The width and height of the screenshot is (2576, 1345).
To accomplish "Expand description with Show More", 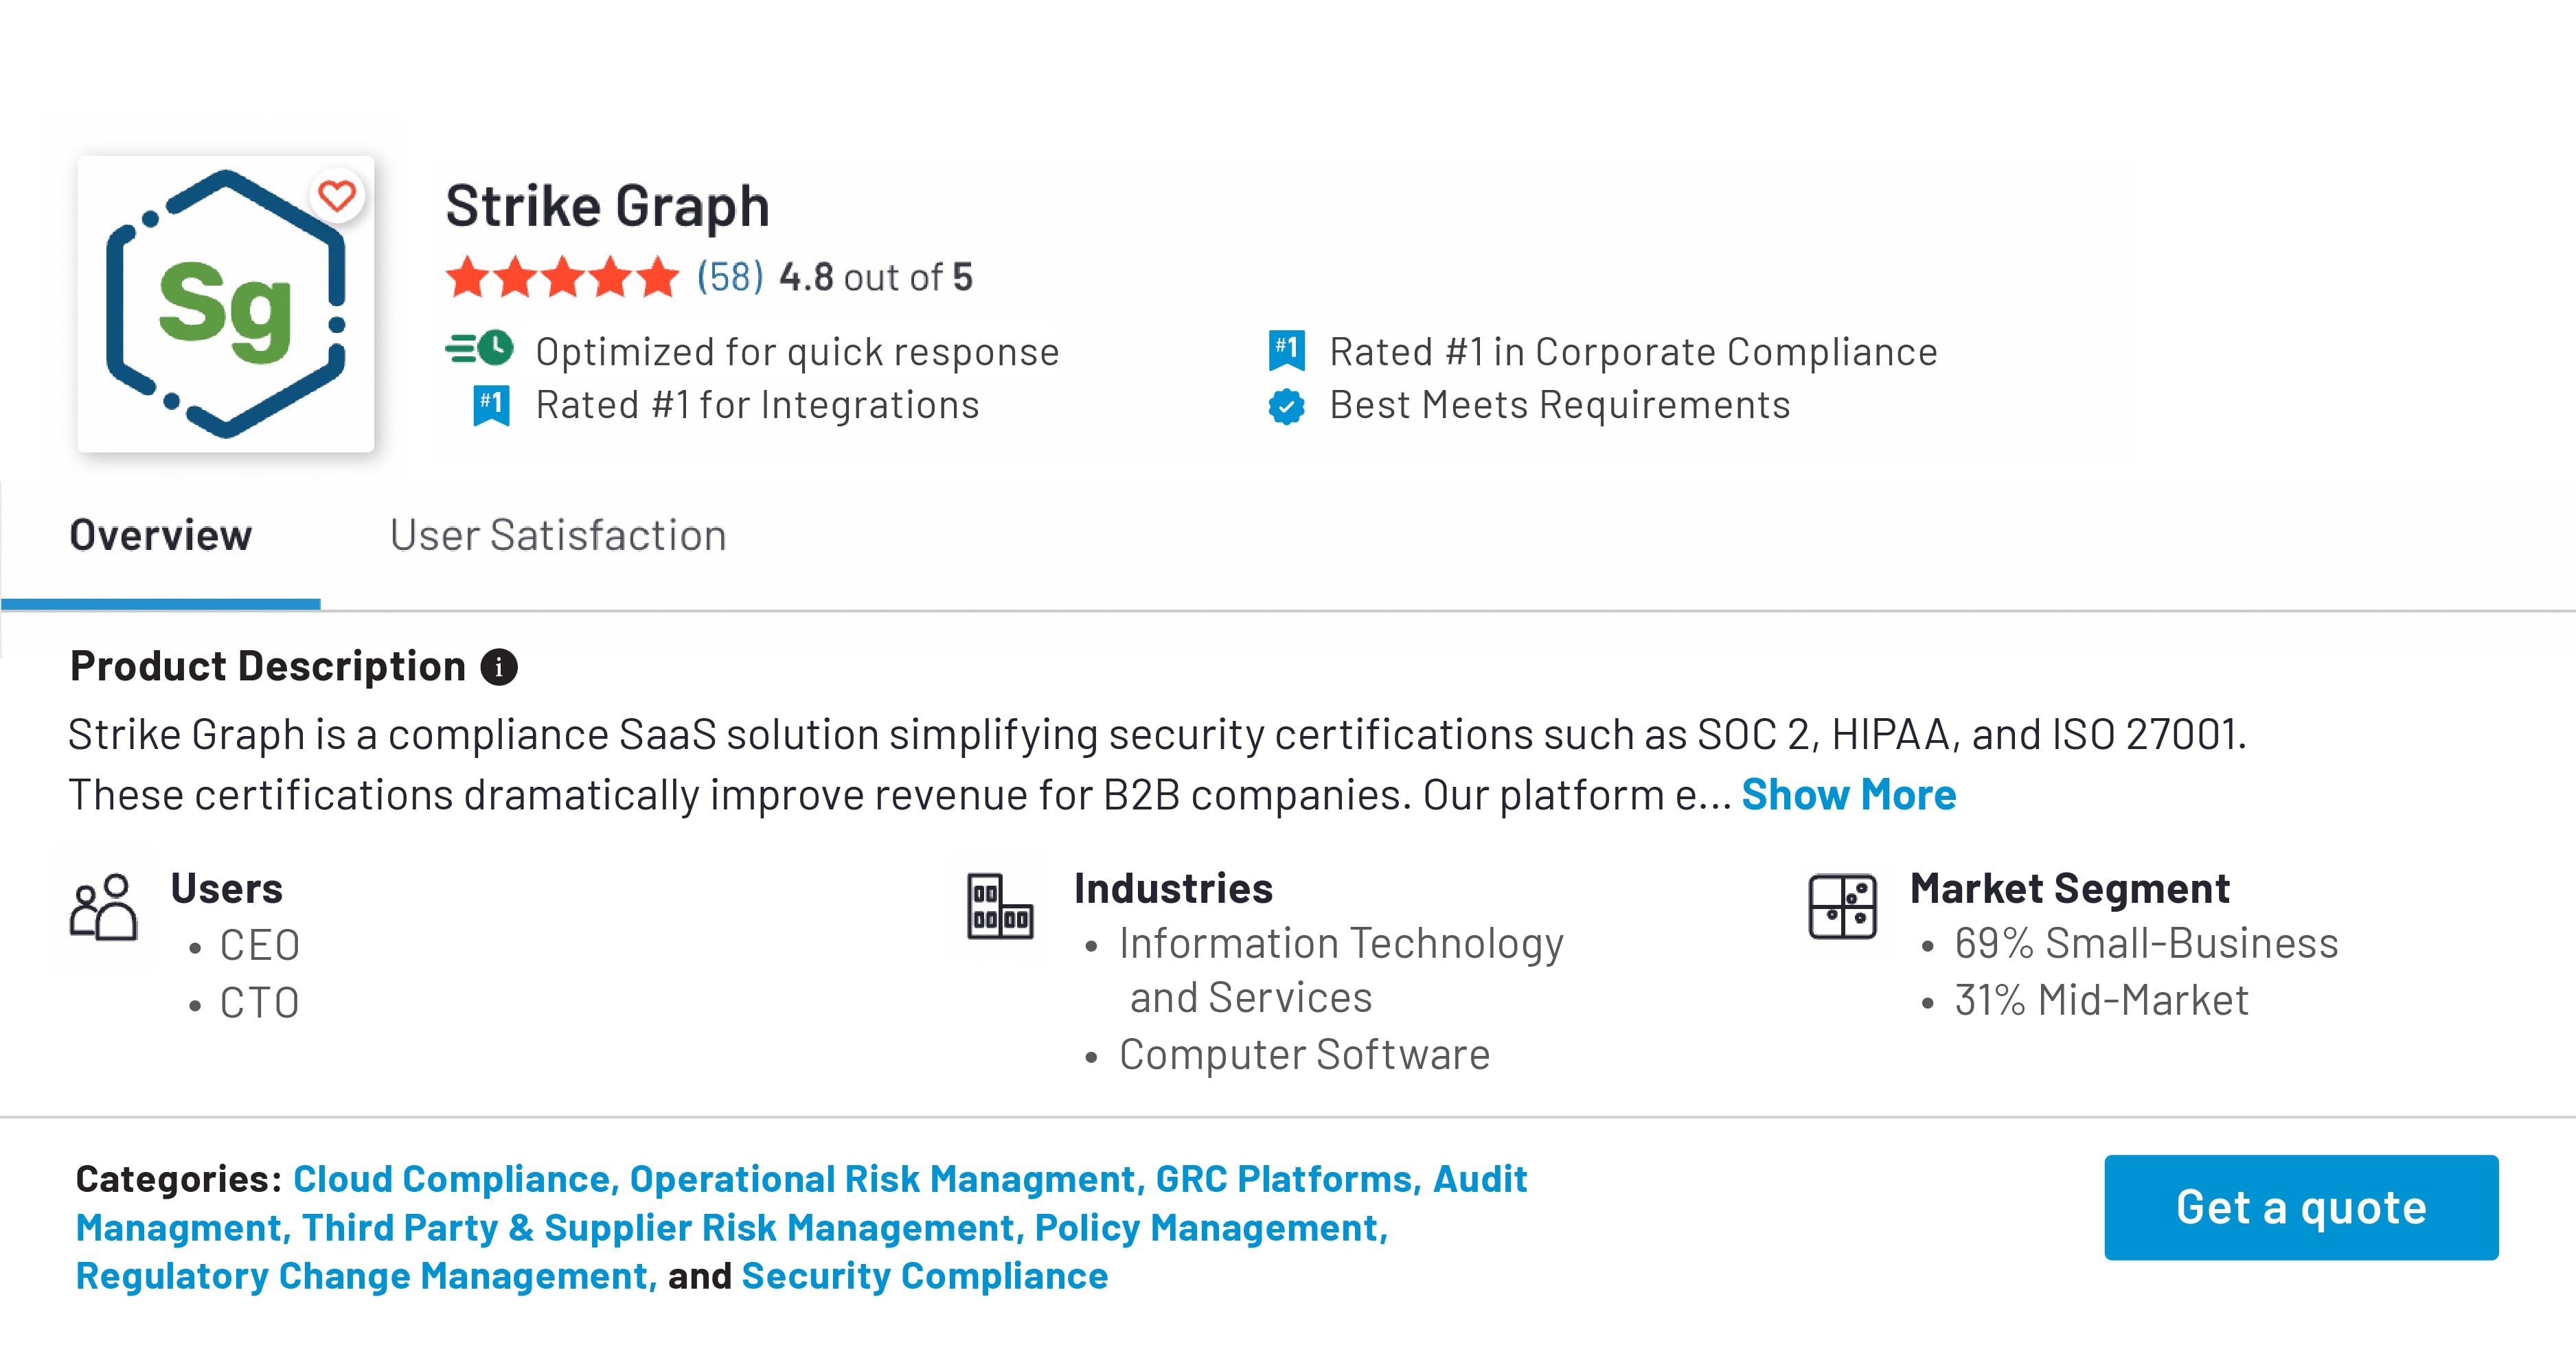I will pos(1848,795).
